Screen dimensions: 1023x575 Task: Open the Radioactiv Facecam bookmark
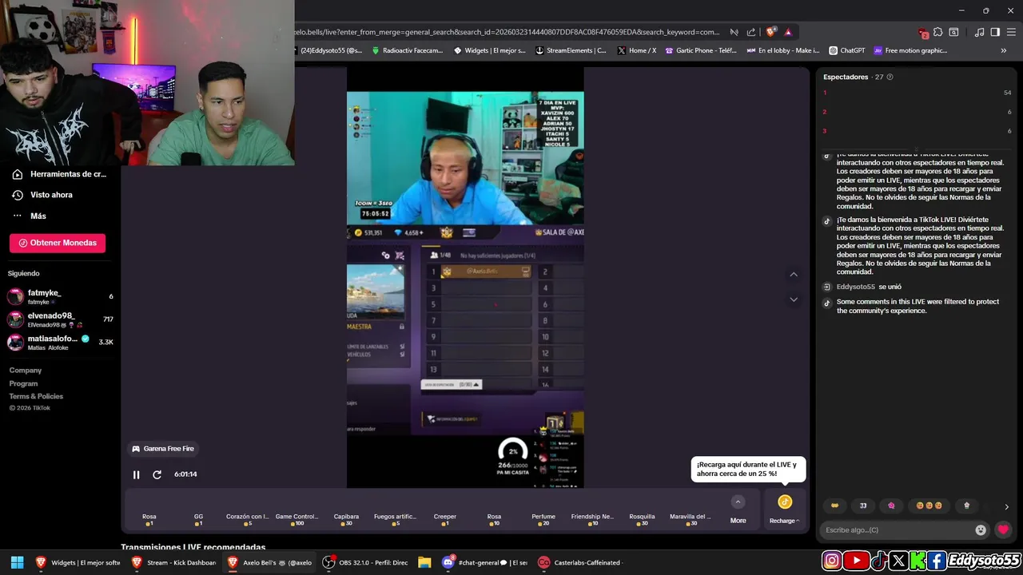(x=407, y=50)
